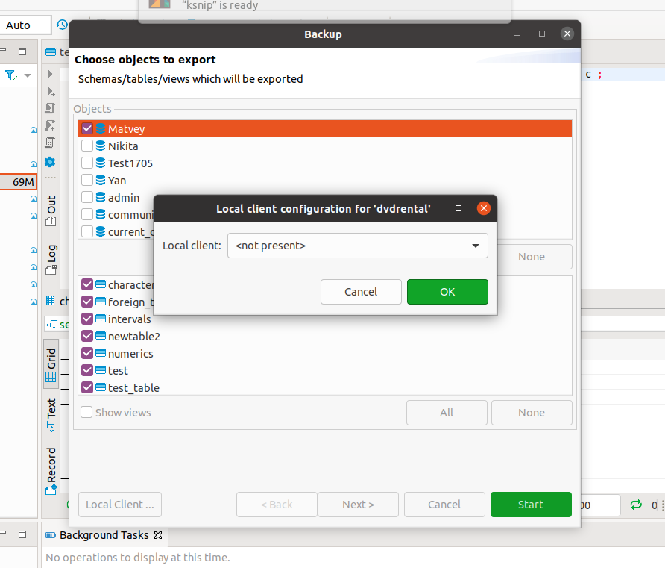Click the Execute SQL Script icon
Image resolution: width=665 pixels, height=568 pixels.
pos(49,108)
